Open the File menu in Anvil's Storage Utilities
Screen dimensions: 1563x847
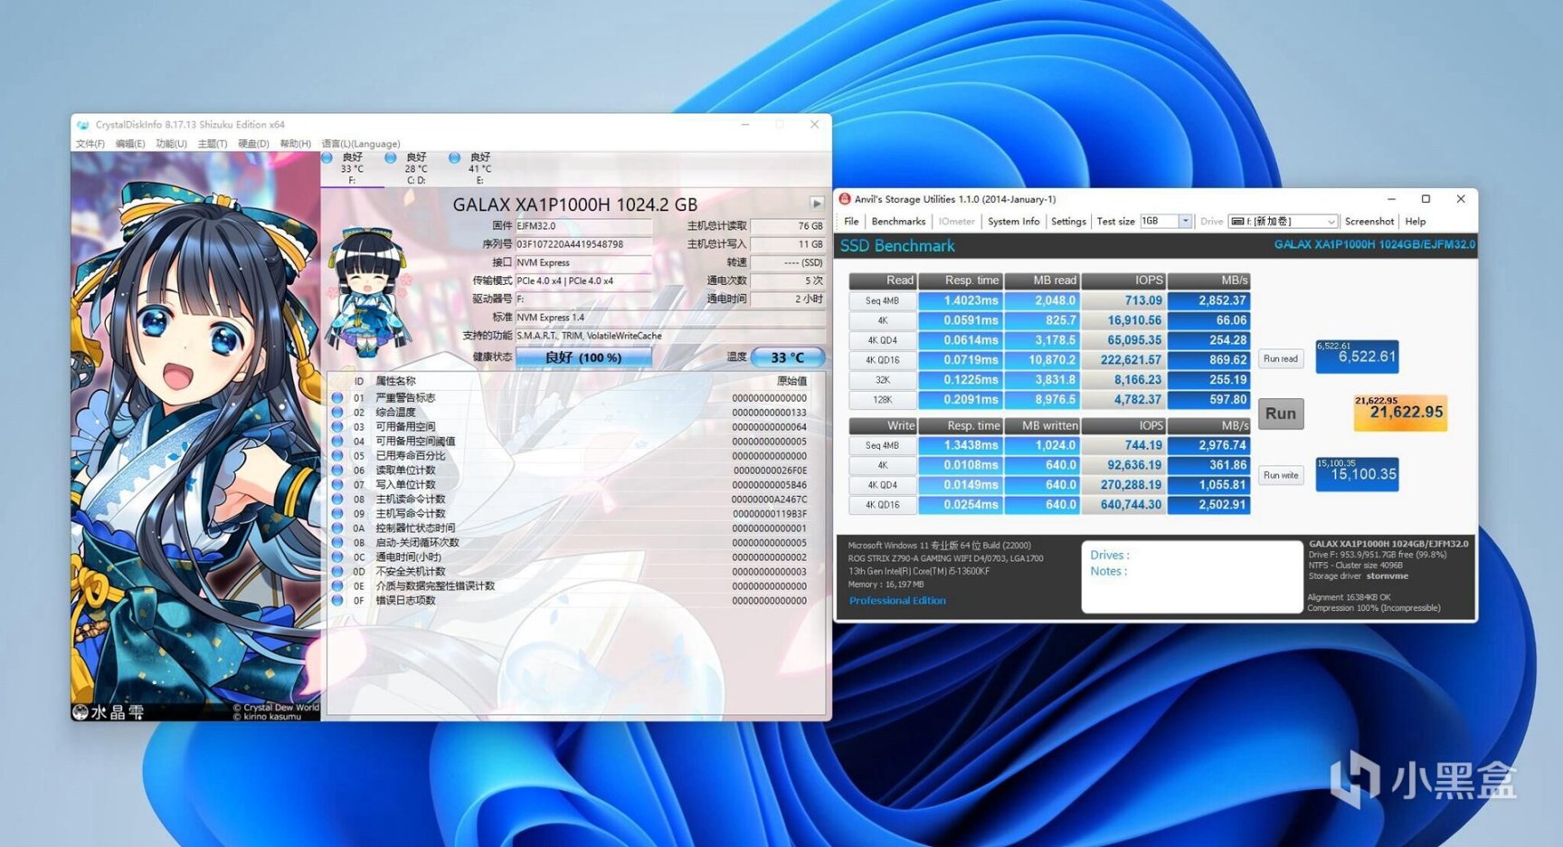tap(851, 222)
